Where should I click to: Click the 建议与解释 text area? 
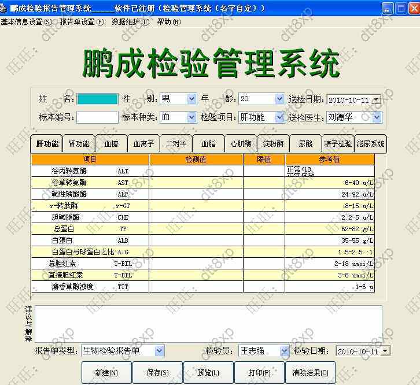coord(208,324)
